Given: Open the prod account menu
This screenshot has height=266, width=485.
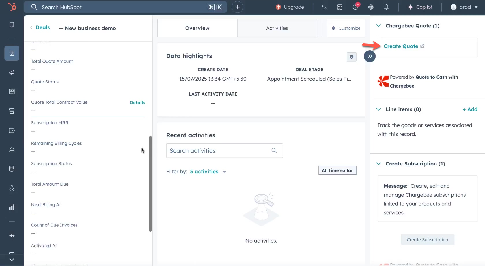Looking at the screenshot, I should [464, 7].
